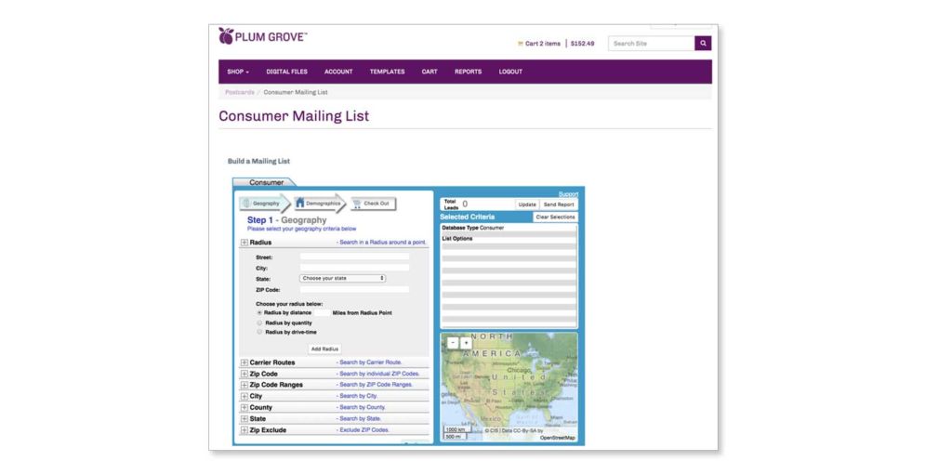Screen dimensions: 952x474
Task: Click Search by State link
Action: 360,419
